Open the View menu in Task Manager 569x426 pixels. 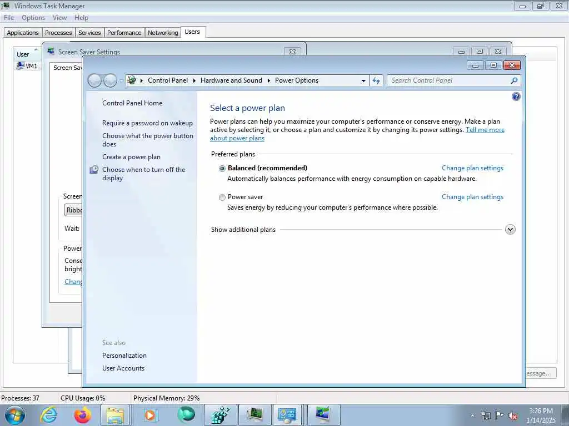(x=59, y=18)
